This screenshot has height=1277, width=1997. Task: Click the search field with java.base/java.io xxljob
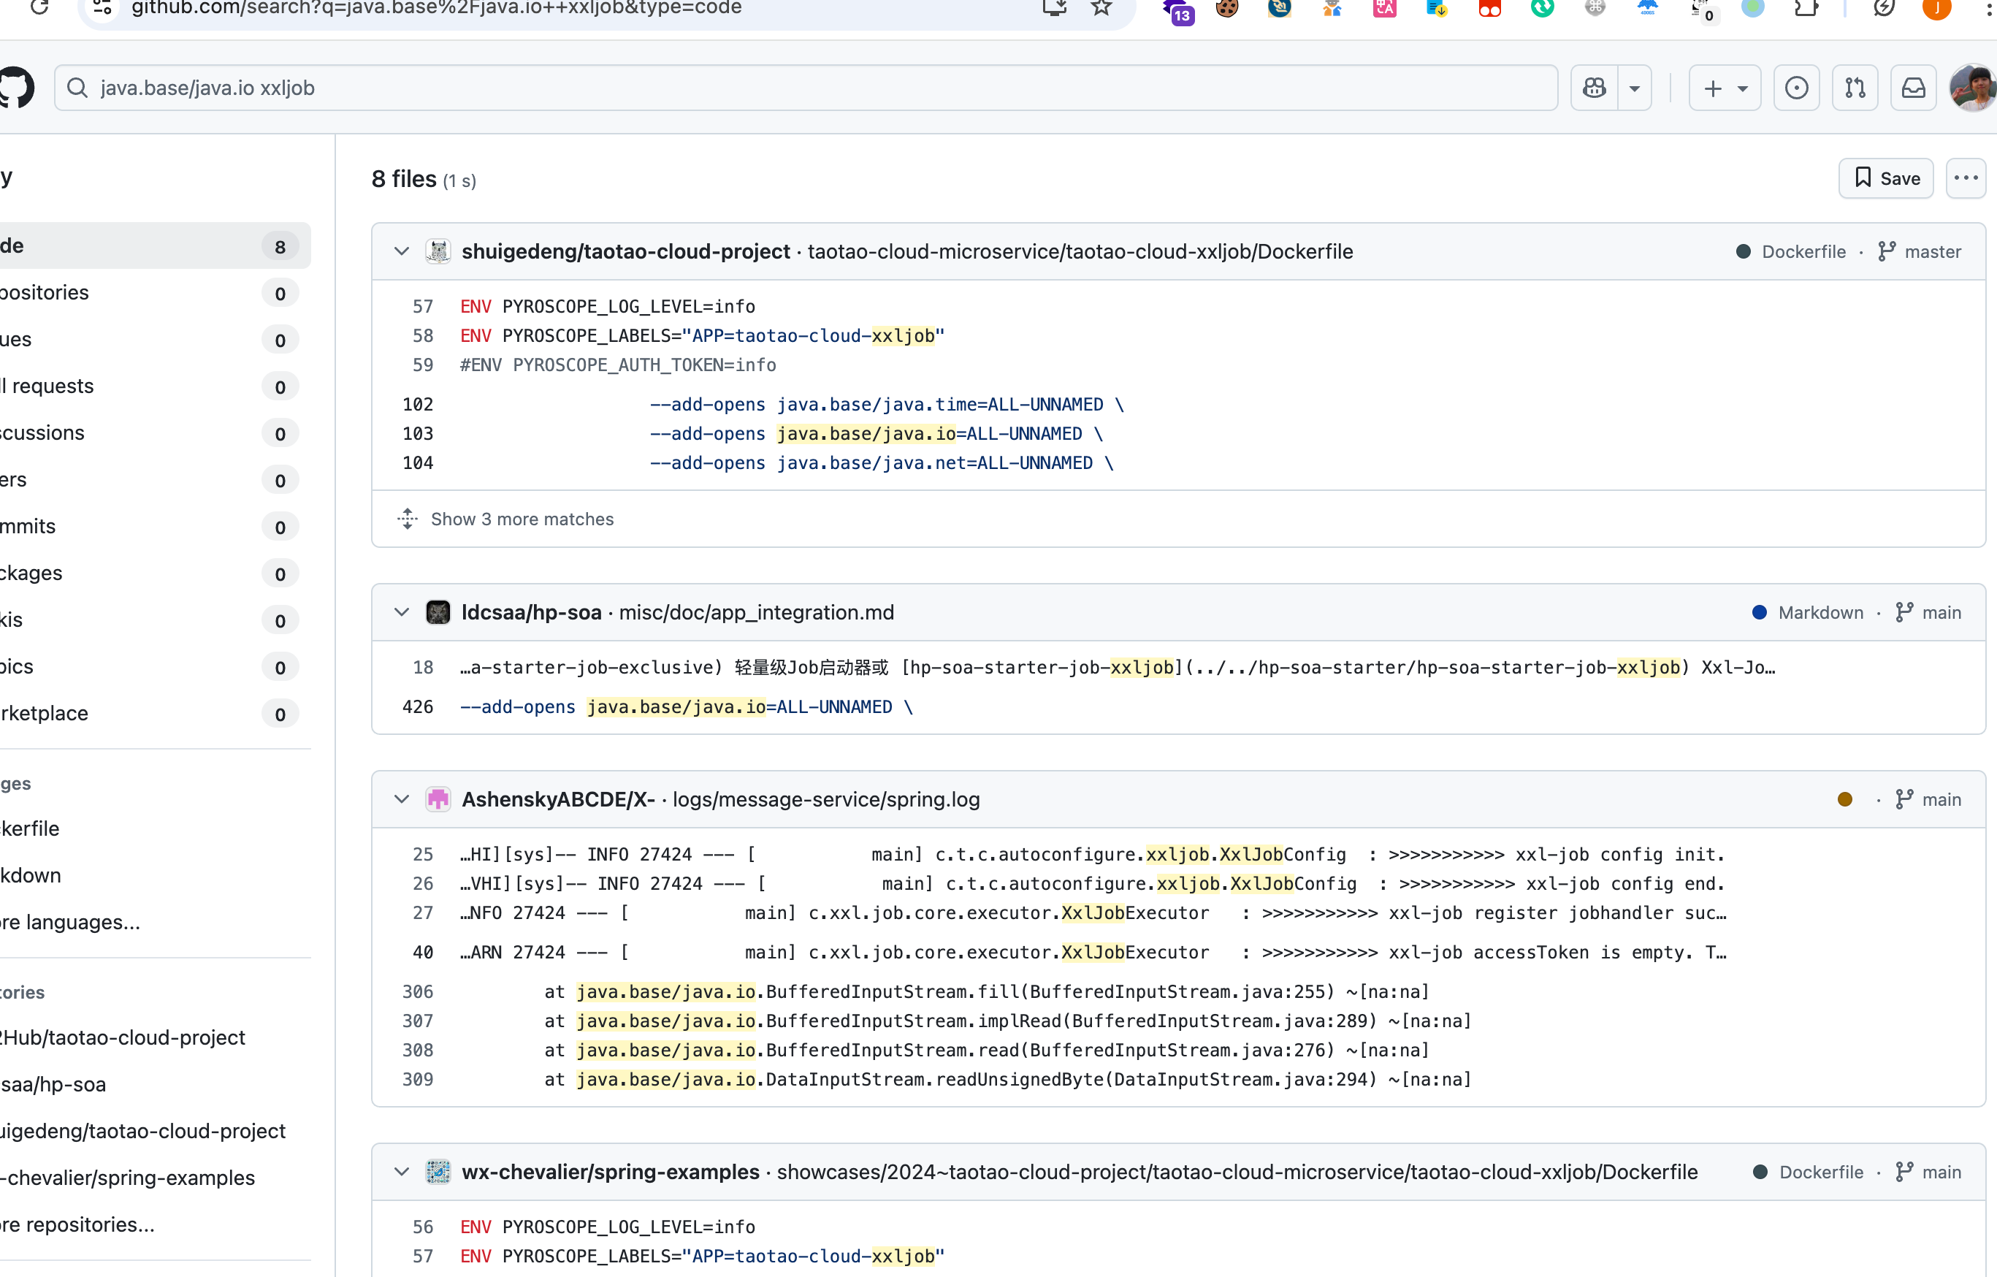click(804, 88)
